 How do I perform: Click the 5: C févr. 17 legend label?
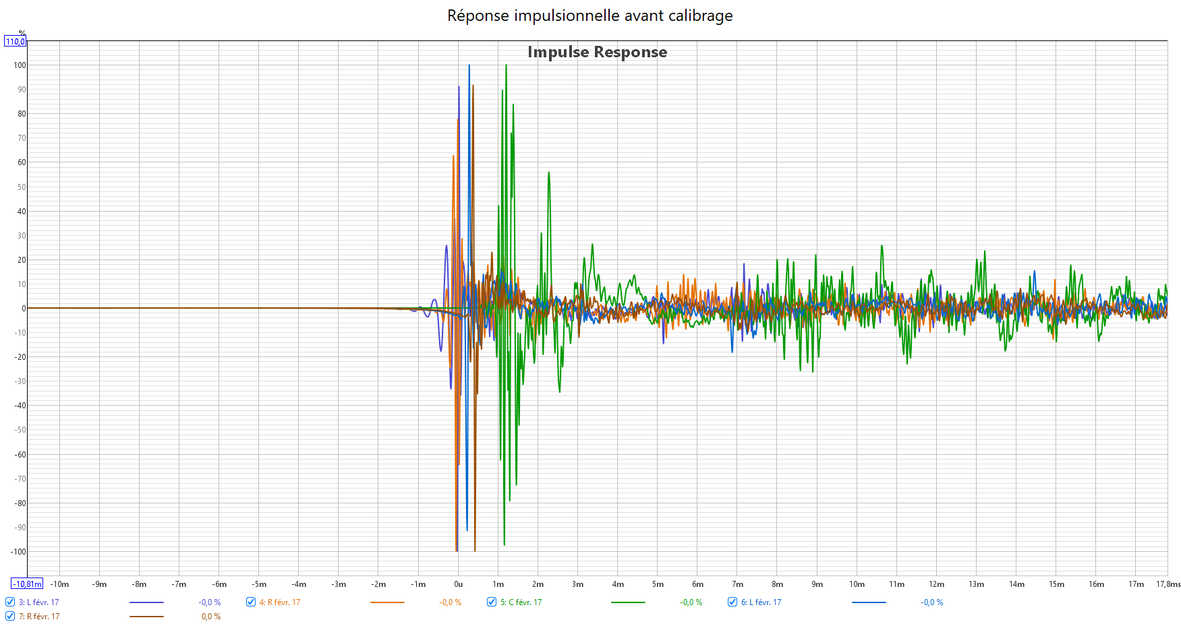521,602
